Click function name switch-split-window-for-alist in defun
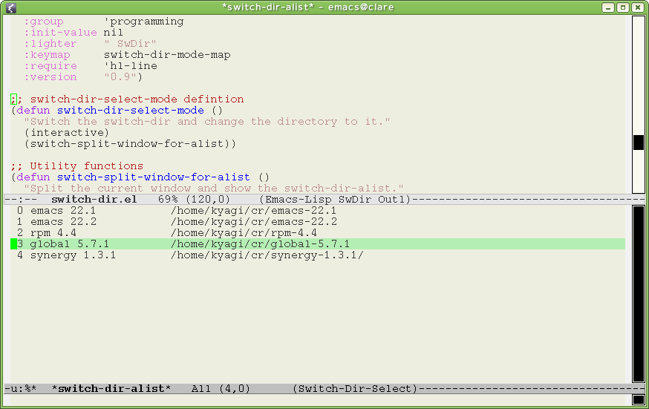This screenshot has width=649, height=409. pos(154,177)
